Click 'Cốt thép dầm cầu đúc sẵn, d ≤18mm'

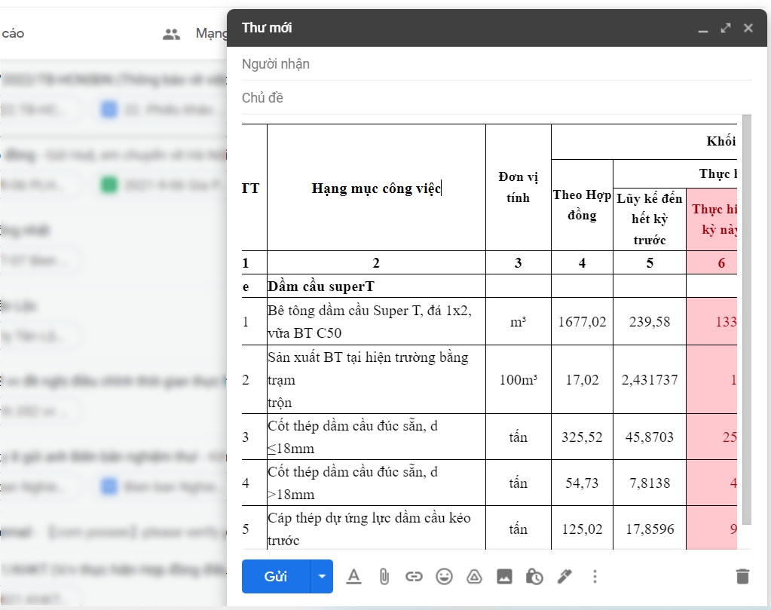pyautogui.click(x=376, y=437)
